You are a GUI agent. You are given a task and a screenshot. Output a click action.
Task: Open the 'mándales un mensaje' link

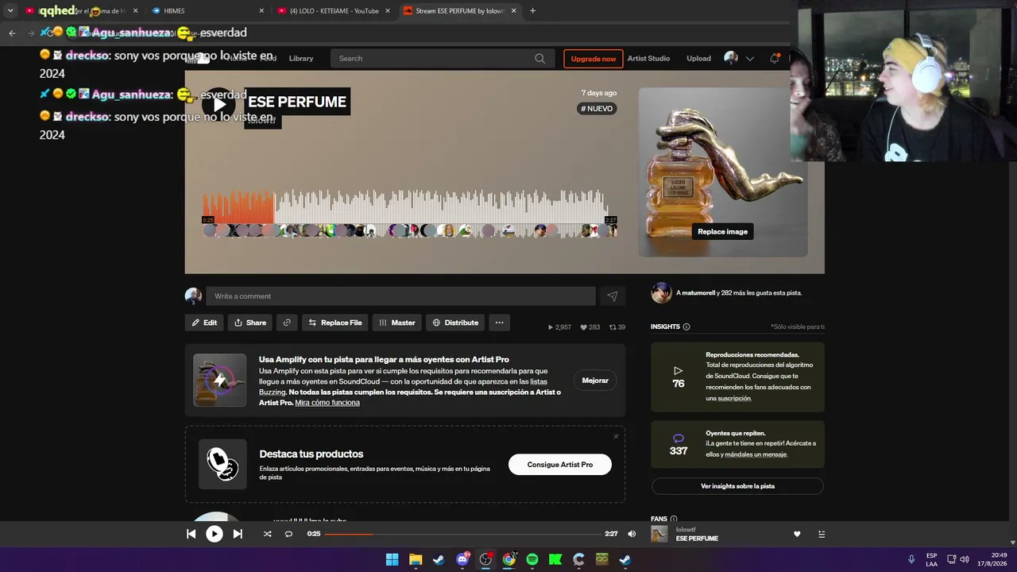click(x=756, y=454)
